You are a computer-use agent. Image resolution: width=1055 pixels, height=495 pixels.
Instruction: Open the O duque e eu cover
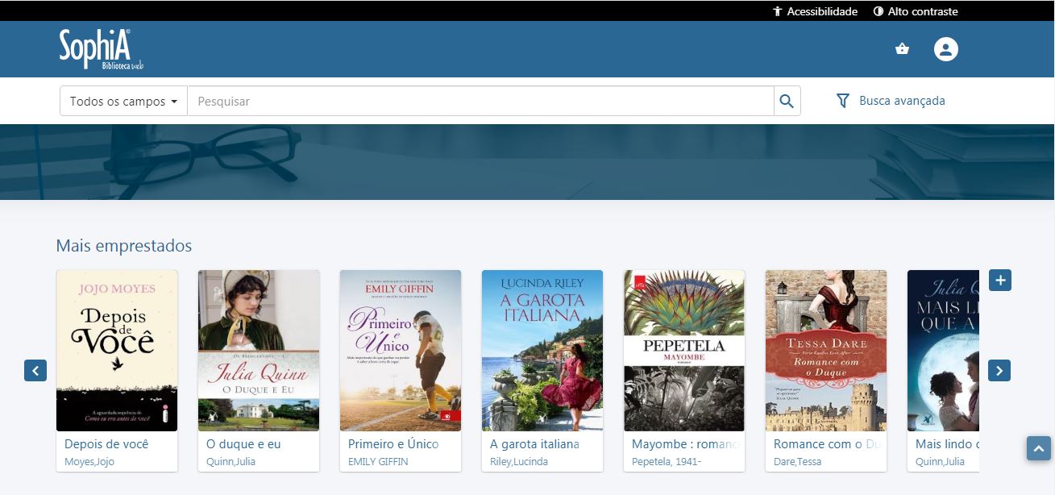click(x=259, y=350)
